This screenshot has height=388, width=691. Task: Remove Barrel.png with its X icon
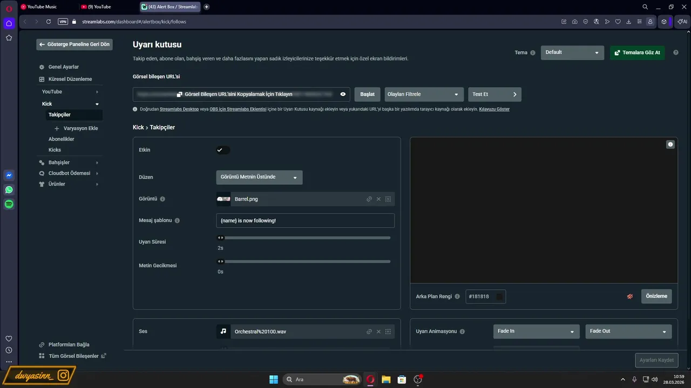[x=378, y=199]
